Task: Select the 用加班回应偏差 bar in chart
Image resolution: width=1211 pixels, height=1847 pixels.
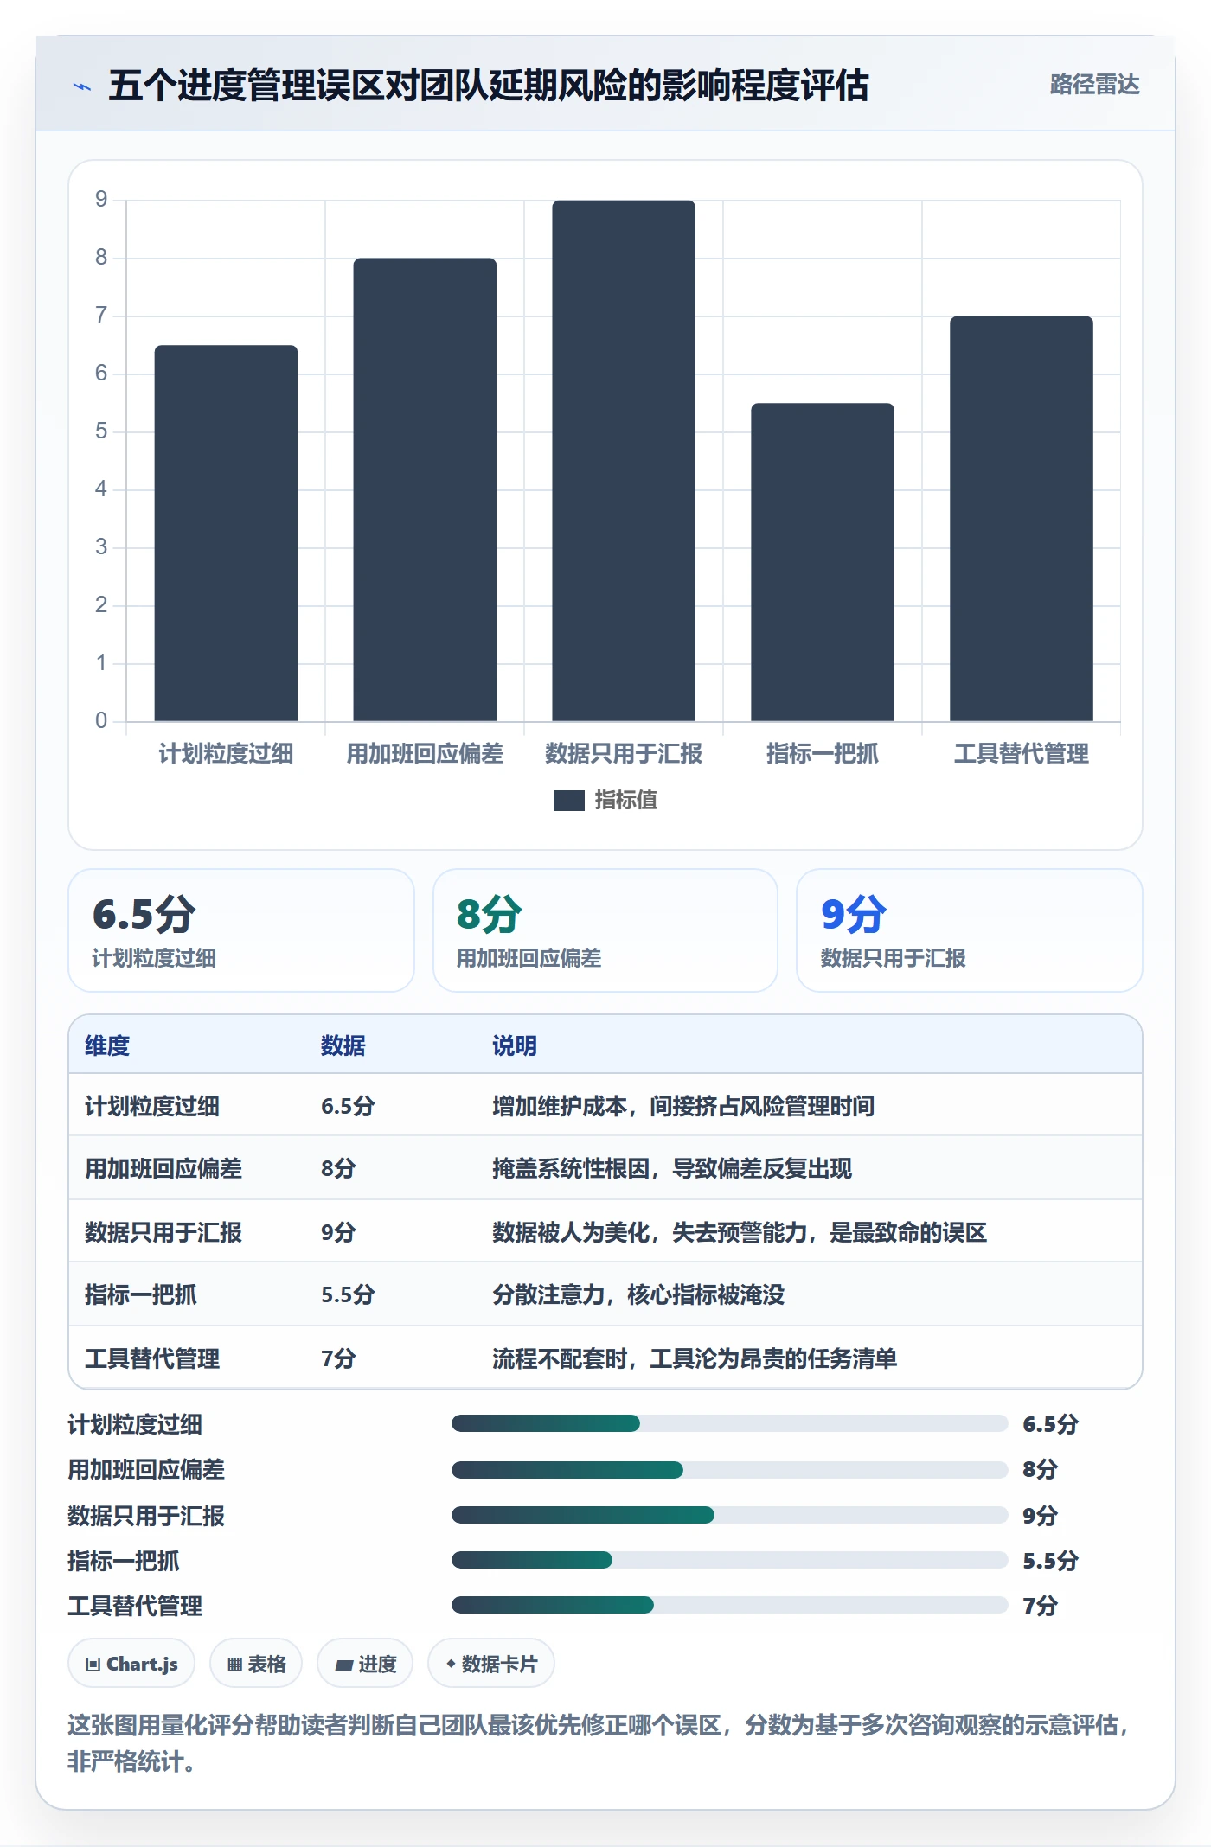Action: click(x=425, y=489)
